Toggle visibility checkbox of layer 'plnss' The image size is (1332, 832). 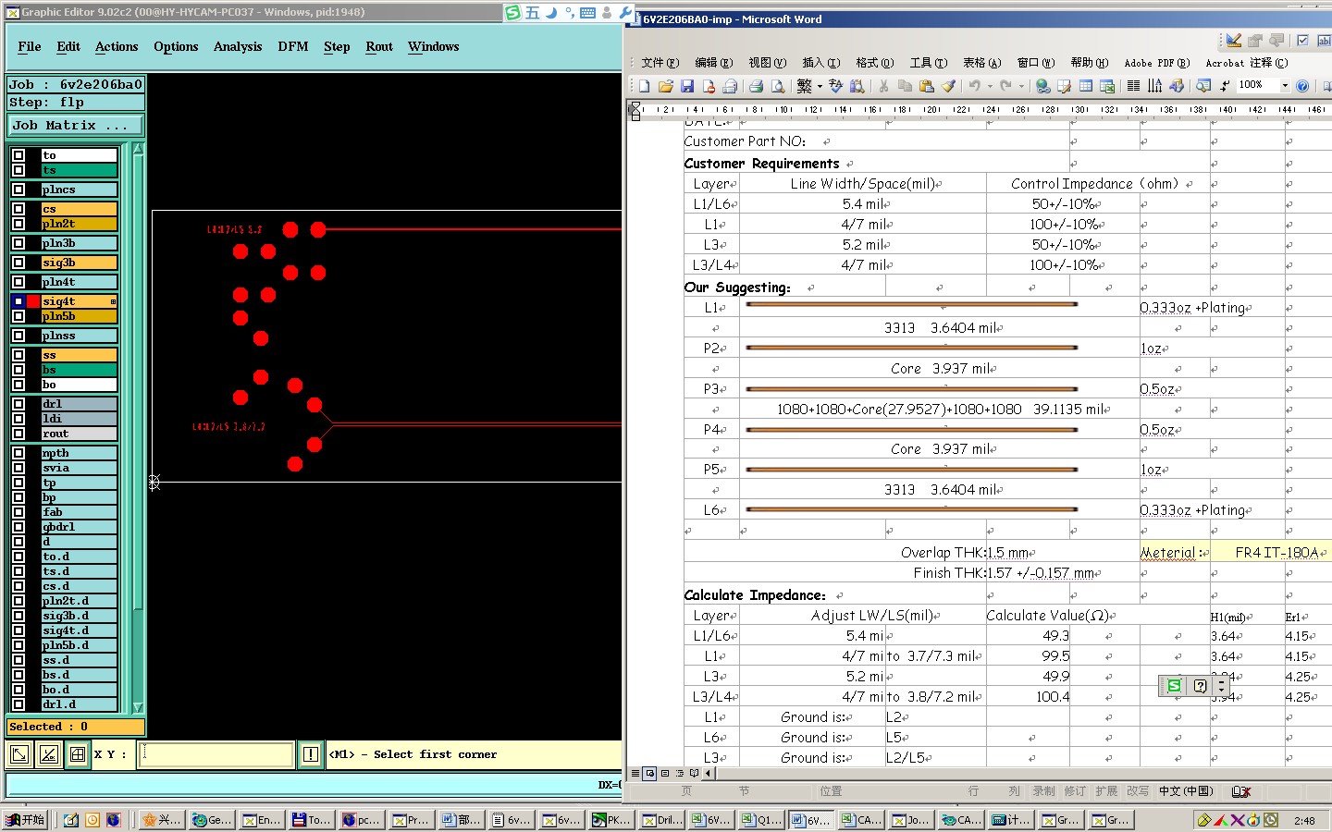click(18, 336)
